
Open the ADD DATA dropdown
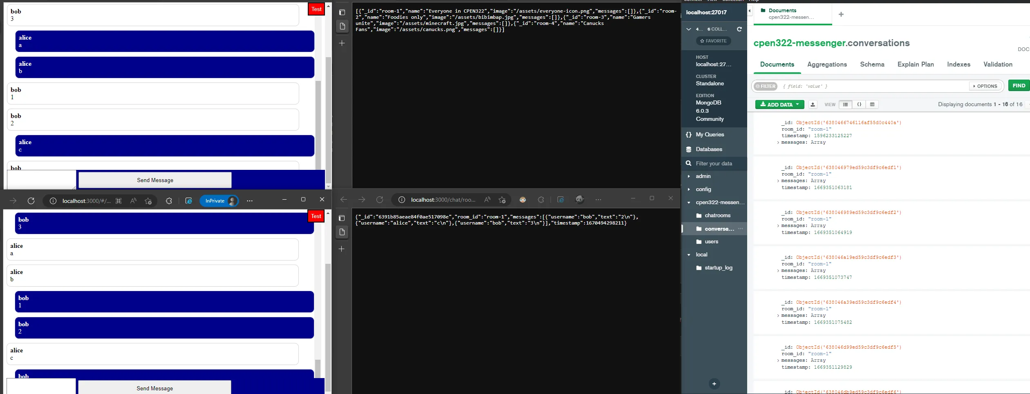(779, 105)
